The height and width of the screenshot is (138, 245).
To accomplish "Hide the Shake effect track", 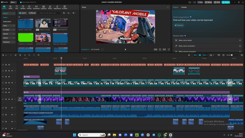I will (x=9, y=77).
